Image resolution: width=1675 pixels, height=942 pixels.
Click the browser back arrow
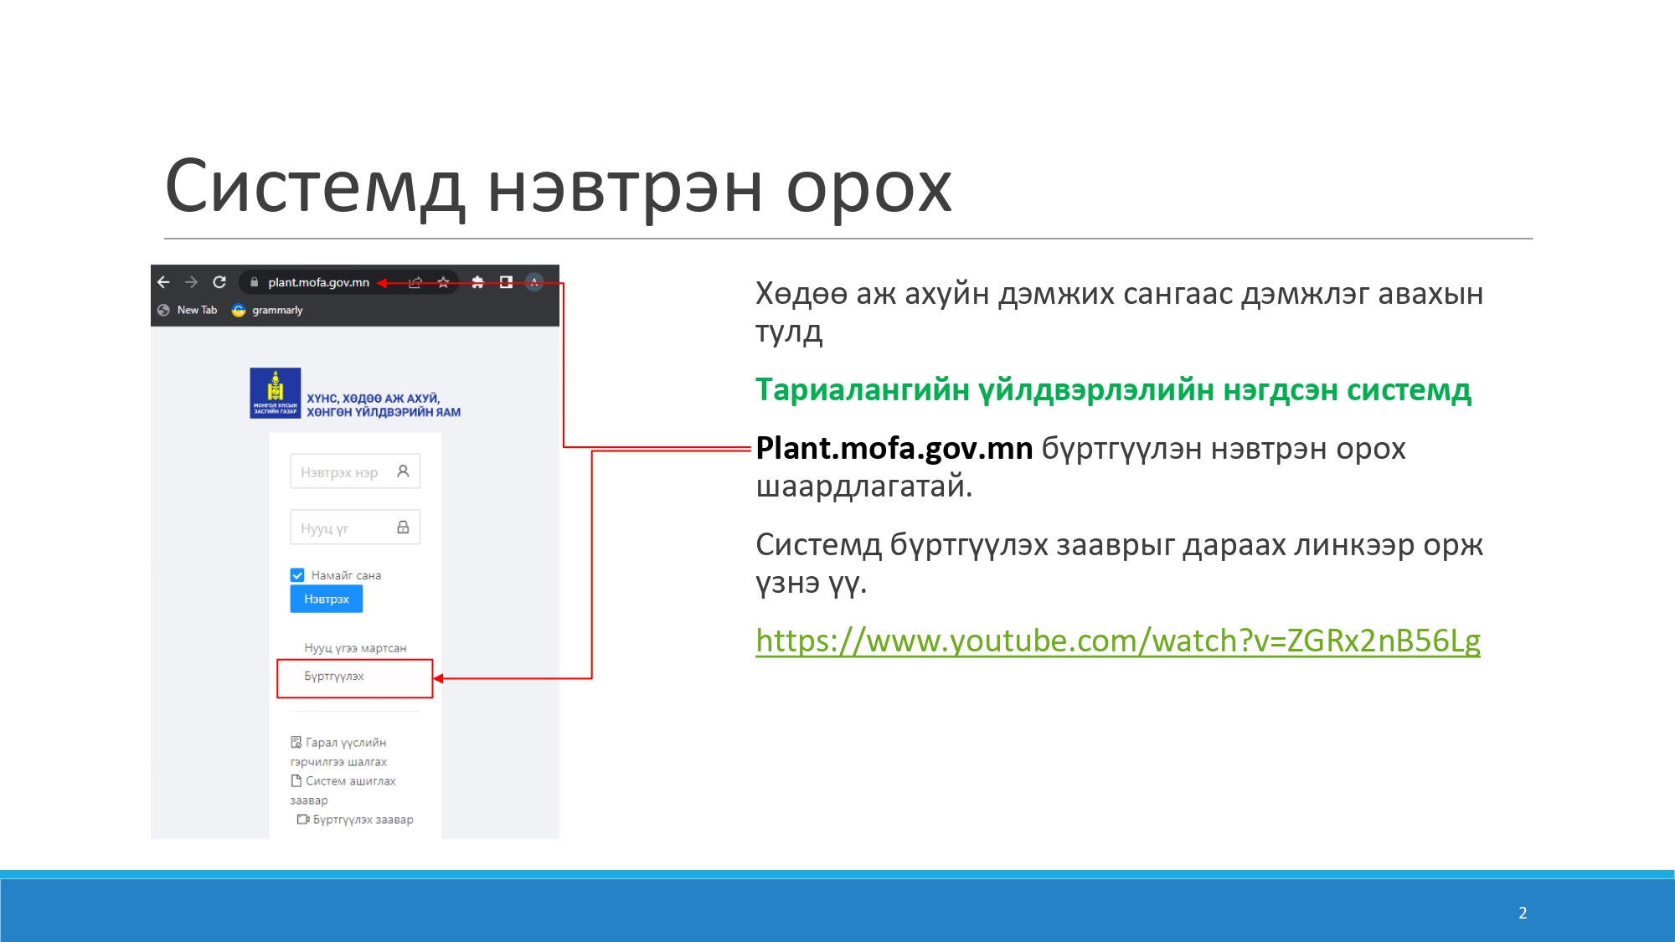[163, 282]
